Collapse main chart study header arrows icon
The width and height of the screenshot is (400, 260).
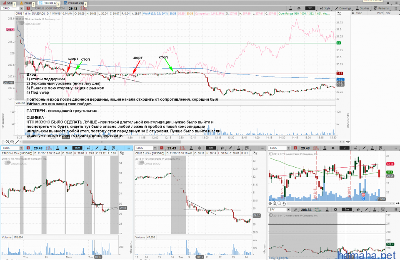(339, 13)
